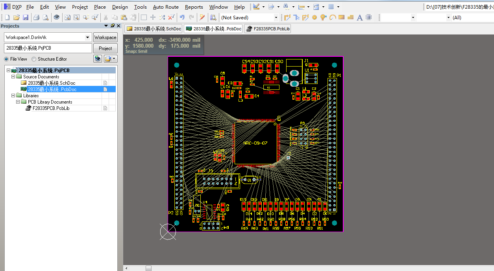This screenshot has height=271, width=494.
Task: Select the Select Inside Area tool
Action: [144, 17]
